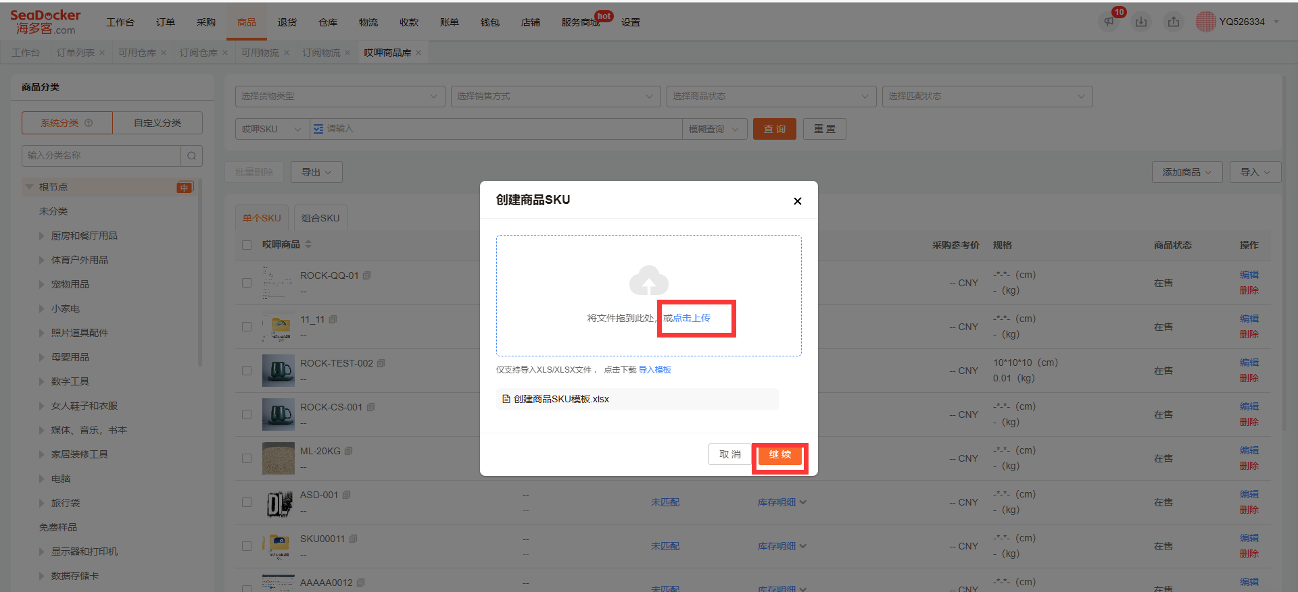Copy the ML-20KG SKU icon
This screenshot has height=592, width=1298.
348,451
